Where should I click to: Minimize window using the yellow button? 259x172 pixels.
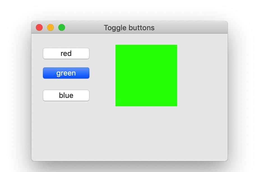[x=50, y=28]
